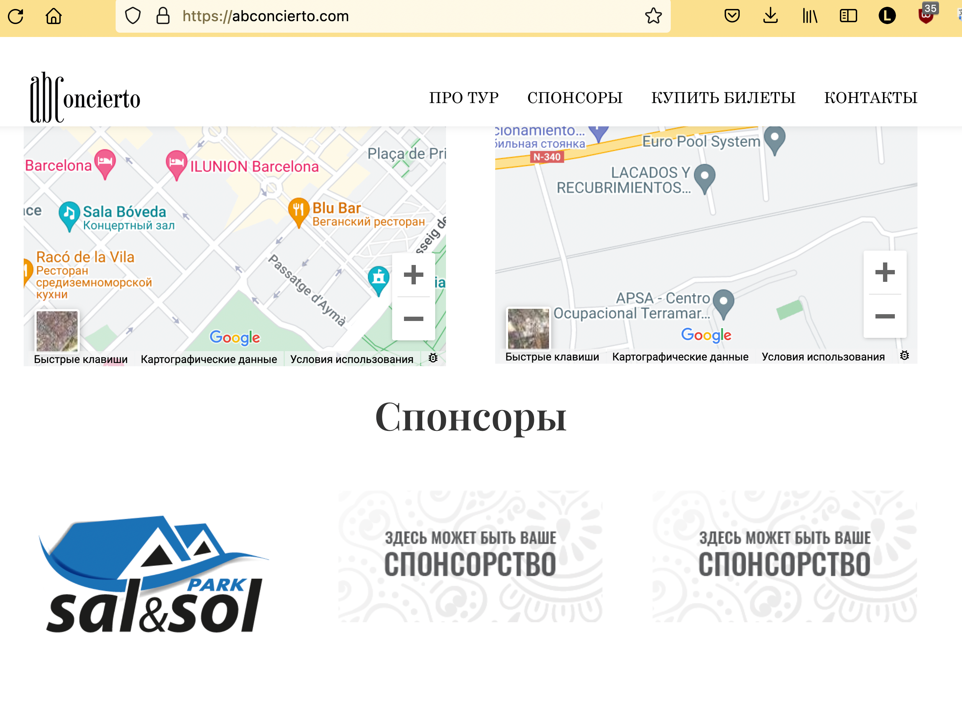The height and width of the screenshot is (703, 962).
Task: Open the ПРО ТУР menu item
Action: (464, 98)
